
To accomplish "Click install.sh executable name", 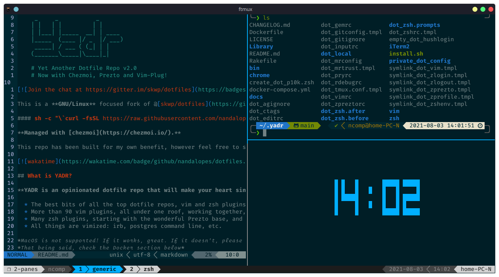I will tap(406, 54).
